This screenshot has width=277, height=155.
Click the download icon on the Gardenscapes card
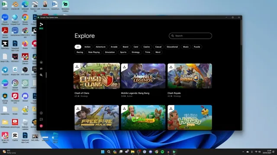click(x=124, y=108)
